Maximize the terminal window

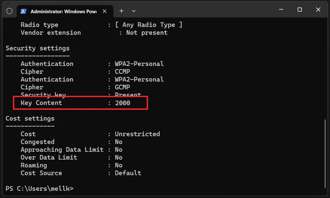tap(300, 10)
